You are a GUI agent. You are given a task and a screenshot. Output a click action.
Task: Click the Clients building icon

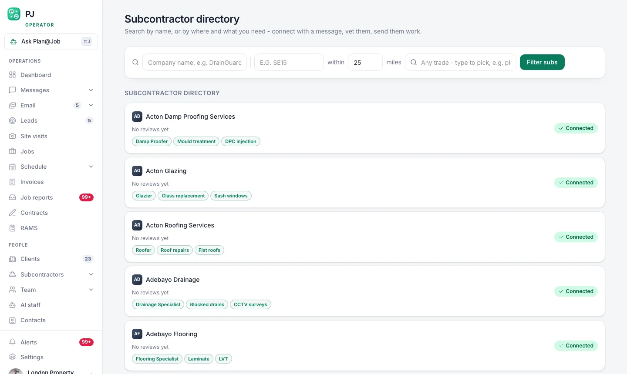(12, 259)
